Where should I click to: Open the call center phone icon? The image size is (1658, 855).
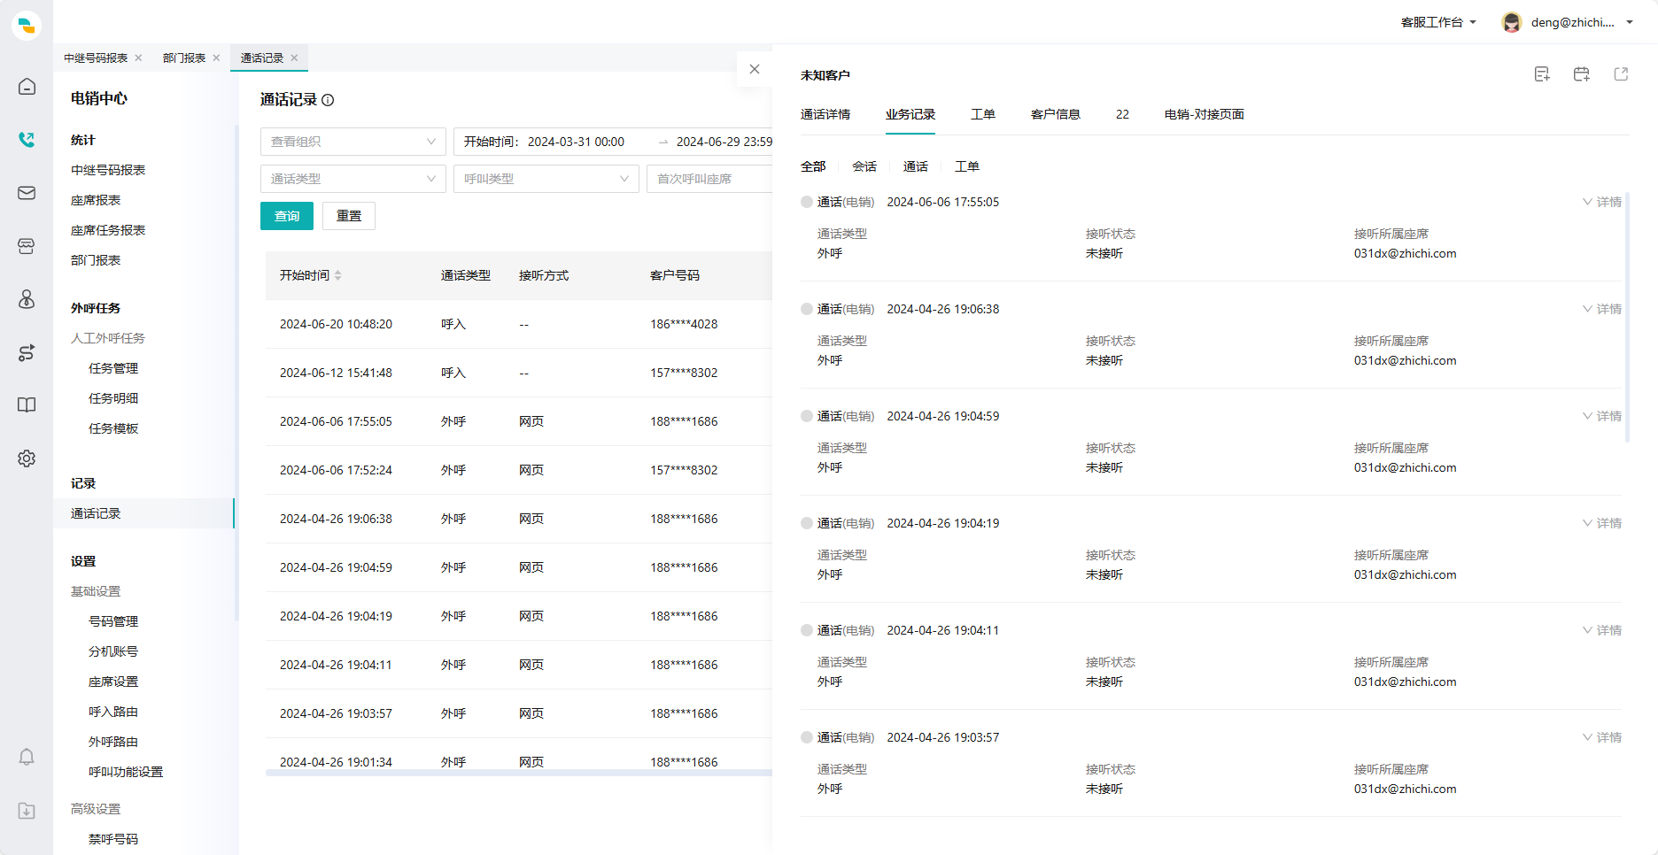27,140
